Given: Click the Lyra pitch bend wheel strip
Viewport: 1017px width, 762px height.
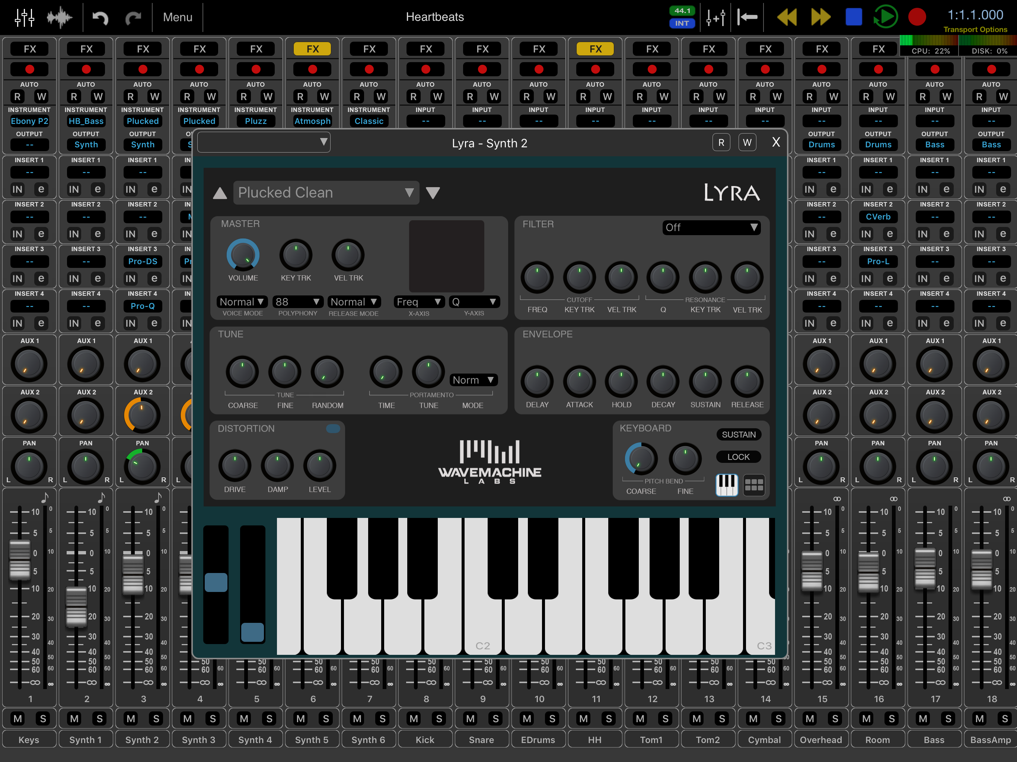Looking at the screenshot, I should (x=216, y=585).
